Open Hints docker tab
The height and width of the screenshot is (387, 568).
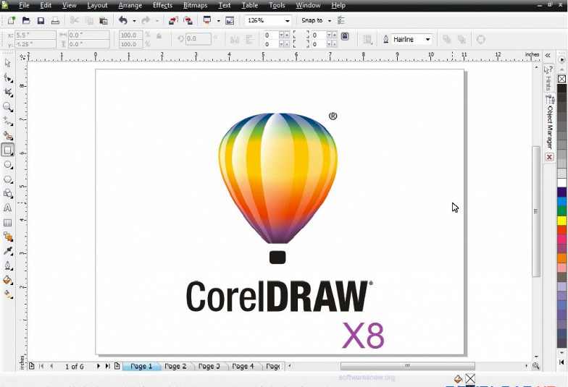[x=548, y=79]
